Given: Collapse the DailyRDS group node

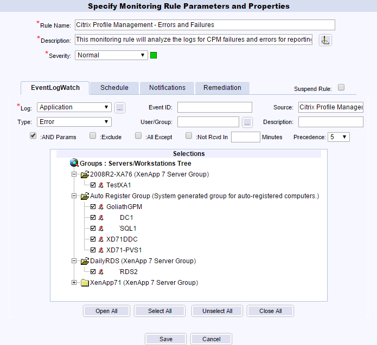Looking at the screenshot, I should [x=74, y=261].
